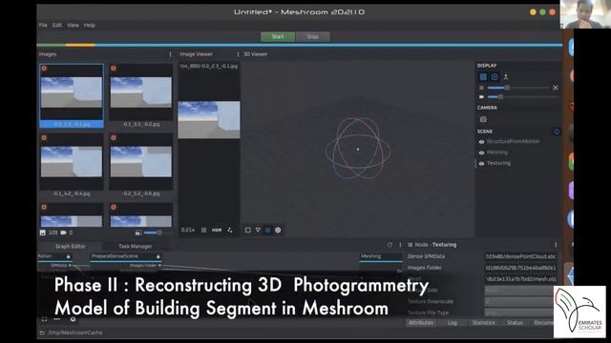Toggle visibility of StructureFromMotion in scene
The height and width of the screenshot is (343, 611).
point(481,142)
